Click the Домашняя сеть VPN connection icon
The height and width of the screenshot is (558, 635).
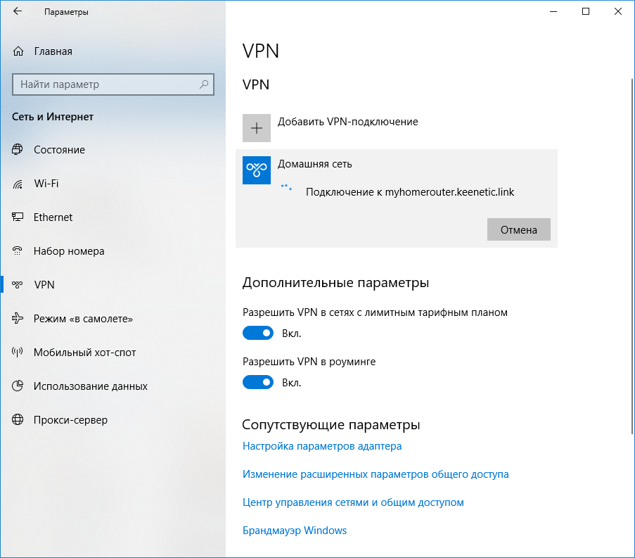point(257,170)
